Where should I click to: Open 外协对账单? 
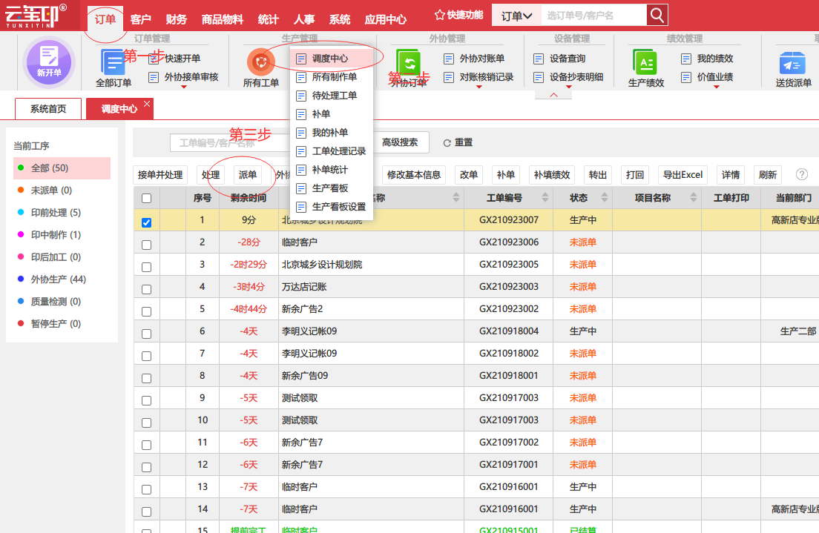click(x=474, y=59)
